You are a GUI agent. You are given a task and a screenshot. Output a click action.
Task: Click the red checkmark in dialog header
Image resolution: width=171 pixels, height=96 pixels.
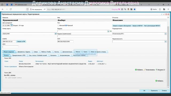pos(164,14)
